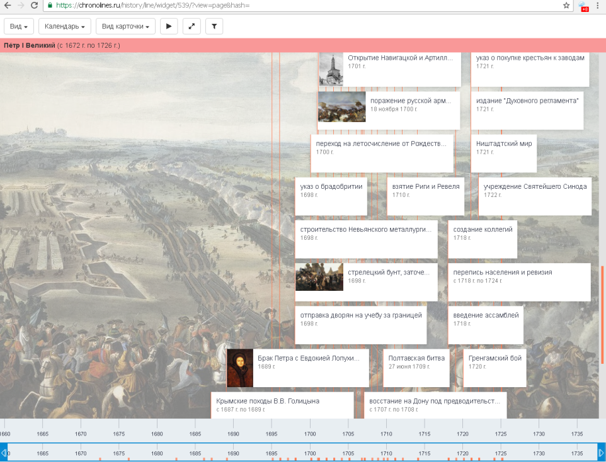Click the right handle of the timeline range slider

[x=602, y=453]
